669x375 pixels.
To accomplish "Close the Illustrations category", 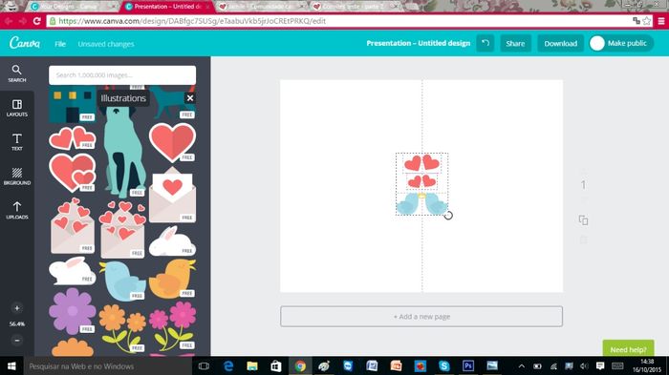I will (190, 98).
